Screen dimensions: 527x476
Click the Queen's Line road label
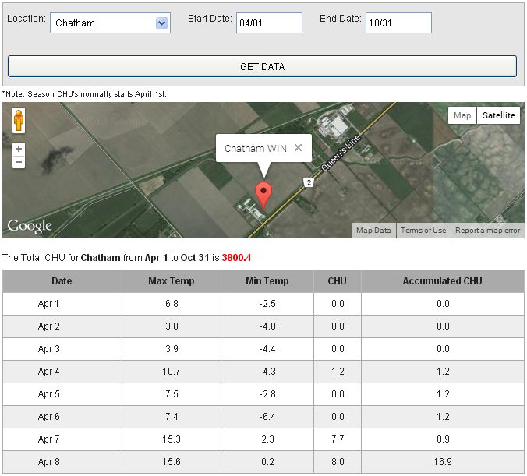point(340,153)
